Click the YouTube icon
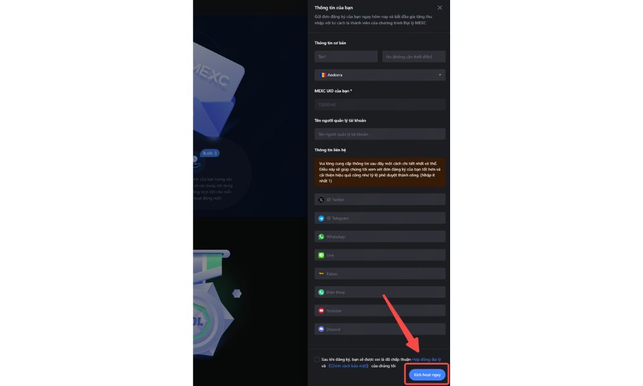The image size is (643, 386). [321, 311]
